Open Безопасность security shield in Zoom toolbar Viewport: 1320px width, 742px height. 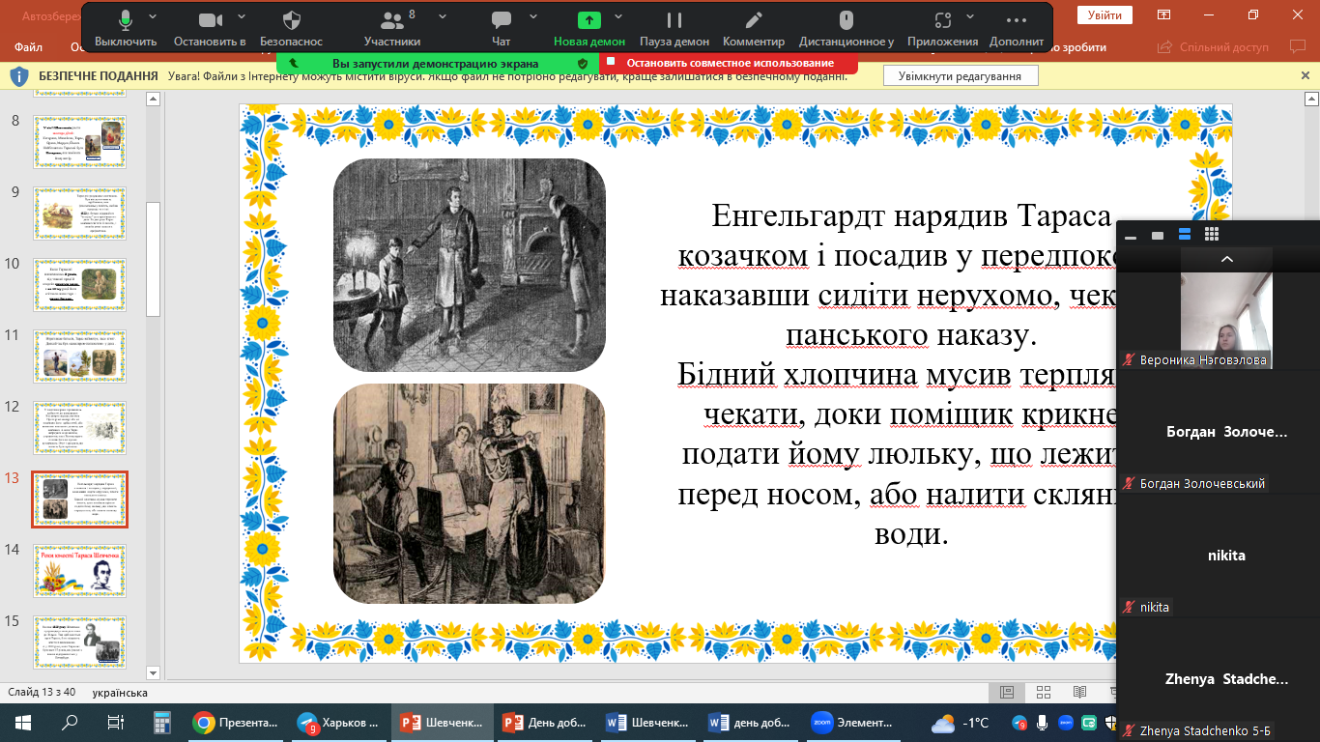coord(291,29)
